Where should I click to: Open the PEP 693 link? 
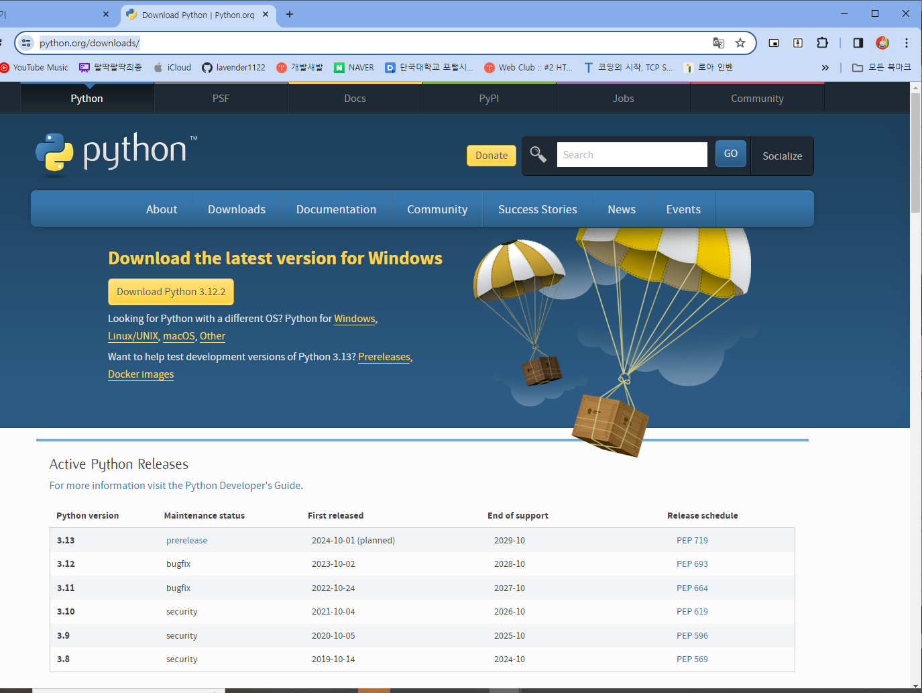[x=692, y=564]
